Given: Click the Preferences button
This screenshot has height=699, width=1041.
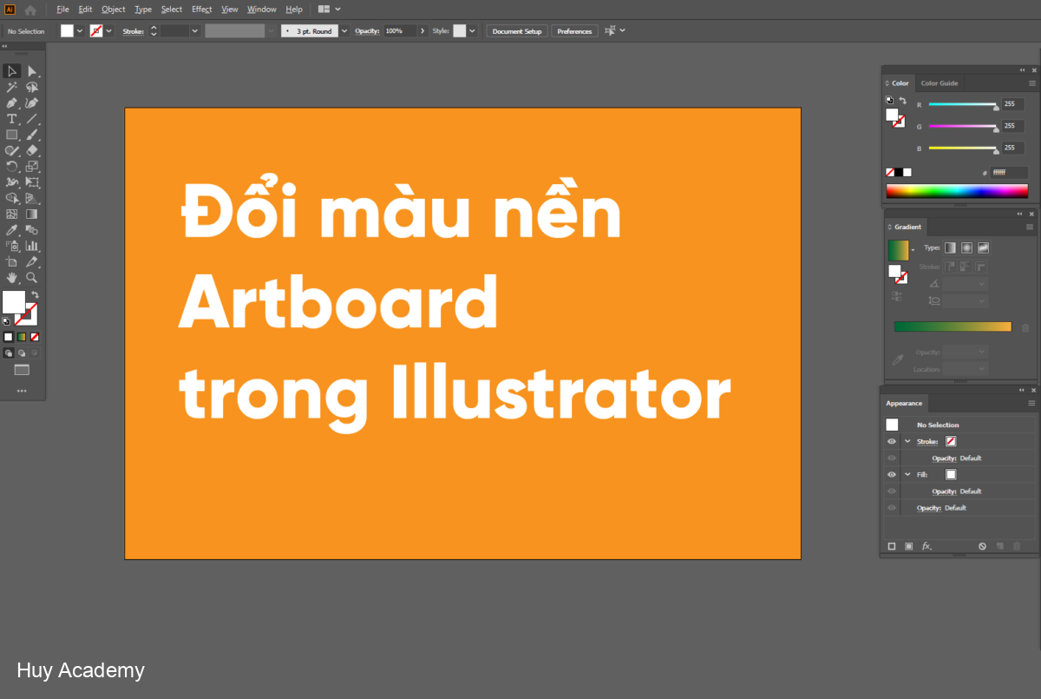Looking at the screenshot, I should pos(574,30).
